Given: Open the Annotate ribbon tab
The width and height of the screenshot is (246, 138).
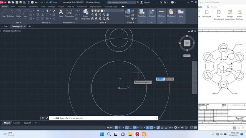Looking at the screenshot, I should point(22,7).
